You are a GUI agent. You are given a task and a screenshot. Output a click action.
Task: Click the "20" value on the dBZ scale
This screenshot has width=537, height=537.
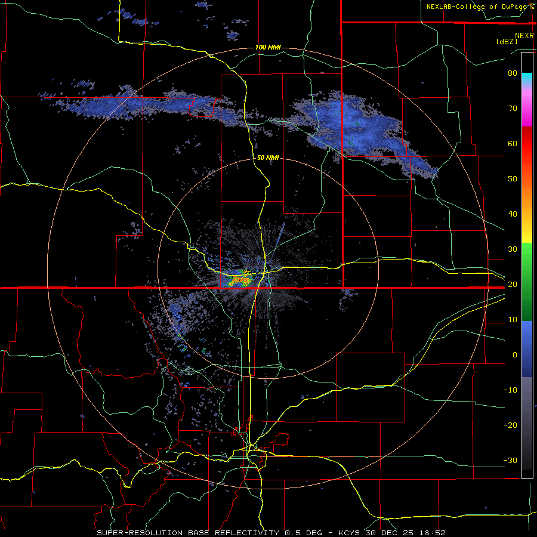pyautogui.click(x=513, y=284)
